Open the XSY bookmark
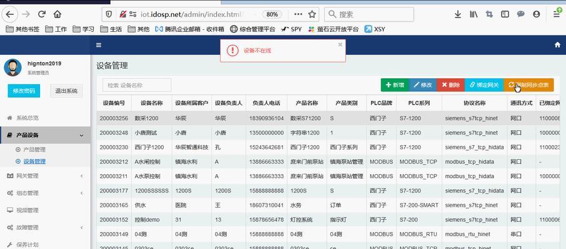 pyautogui.click(x=375, y=29)
